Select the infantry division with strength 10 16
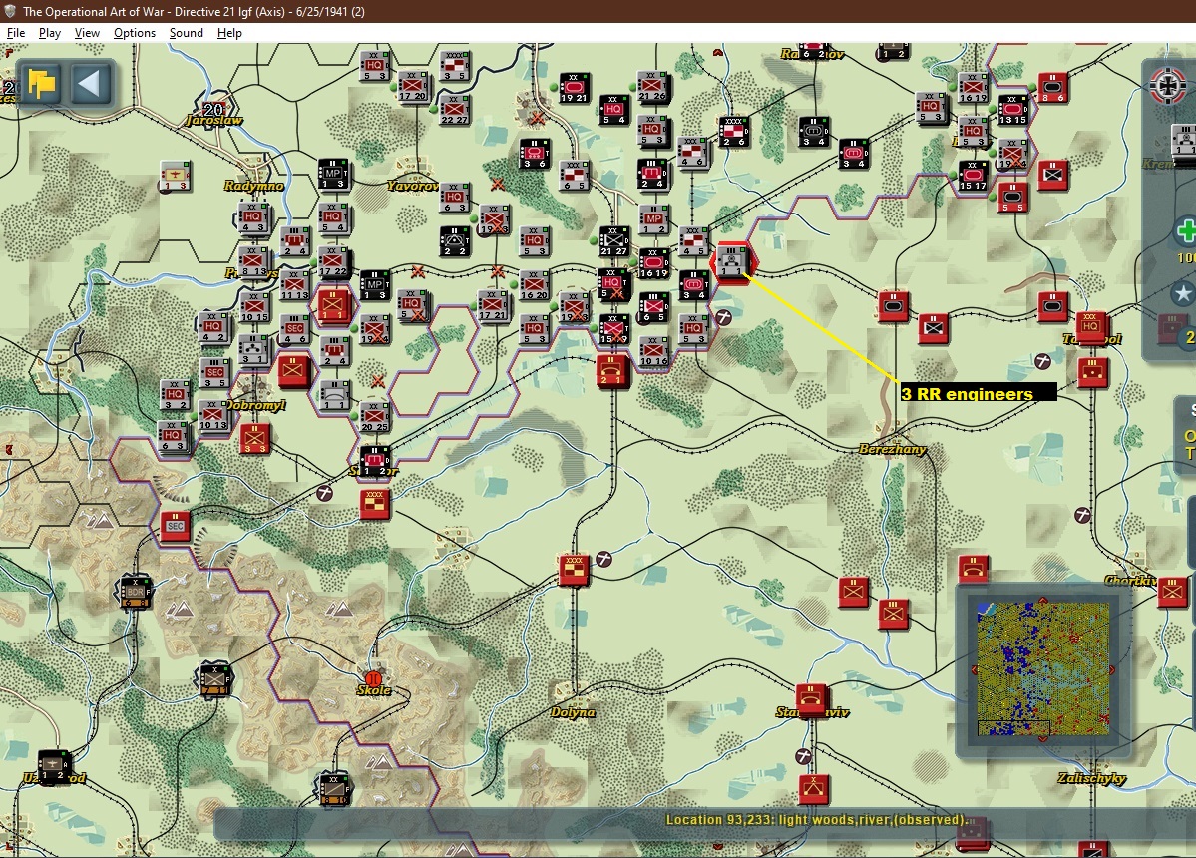This screenshot has height=858, width=1196. click(x=654, y=351)
